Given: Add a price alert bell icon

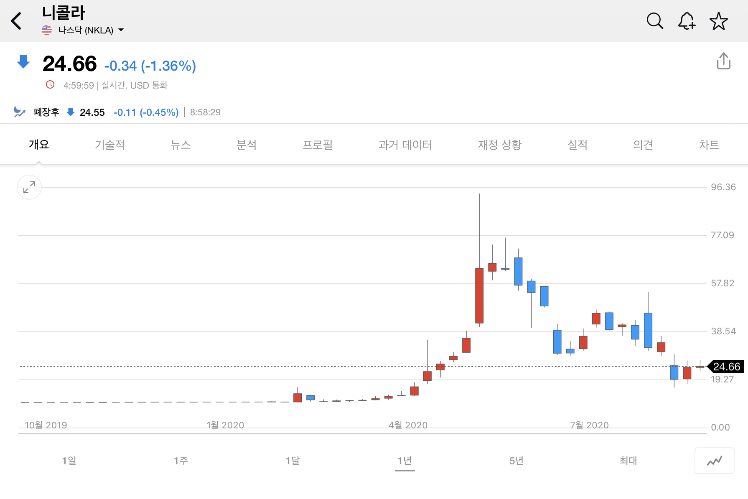Looking at the screenshot, I should [687, 21].
